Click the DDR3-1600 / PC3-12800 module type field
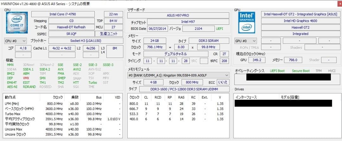 184,89
